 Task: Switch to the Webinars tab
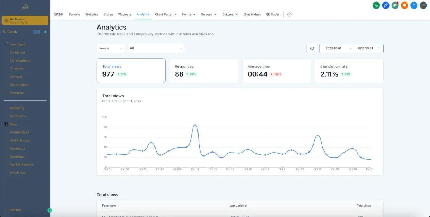(x=124, y=14)
